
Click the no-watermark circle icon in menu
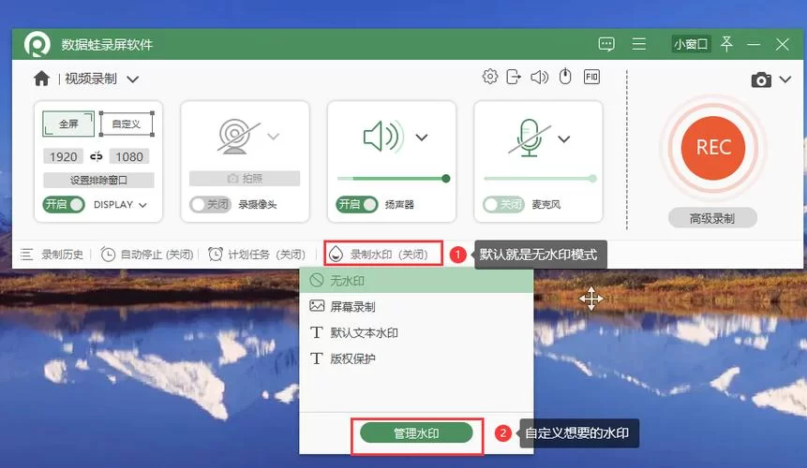click(x=317, y=281)
